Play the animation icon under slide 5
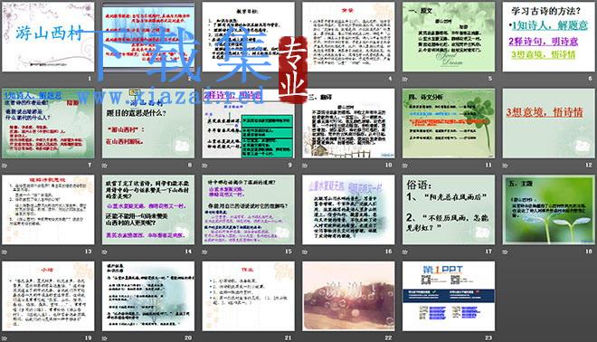The height and width of the screenshot is (342, 597). pos(405,80)
